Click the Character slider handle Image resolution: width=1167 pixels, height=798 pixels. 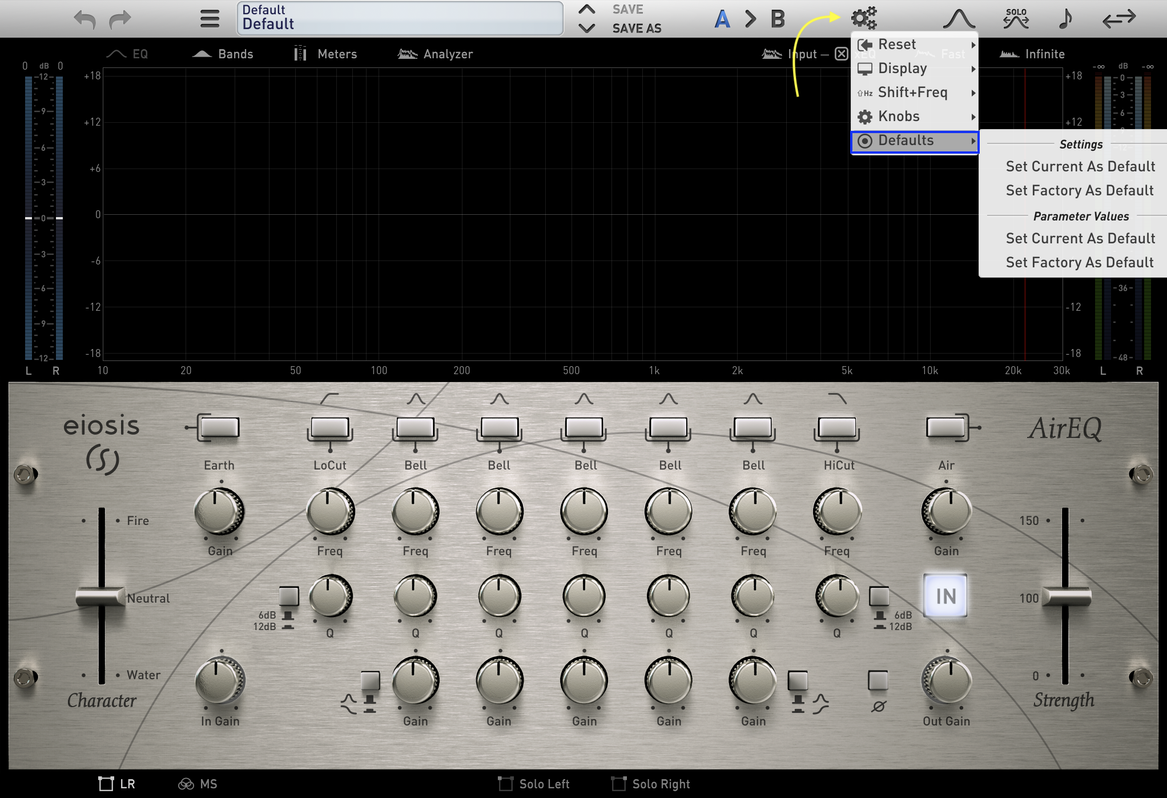100,596
